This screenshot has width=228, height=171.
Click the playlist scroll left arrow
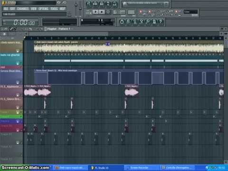(x=26, y=34)
